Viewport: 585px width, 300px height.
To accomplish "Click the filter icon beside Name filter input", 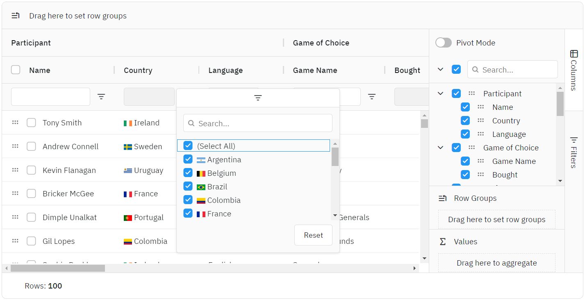I will click(101, 97).
